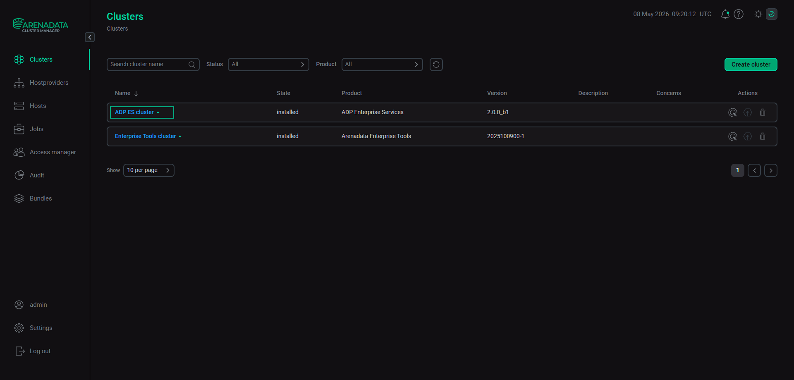Sort the table by Name column

[127, 93]
